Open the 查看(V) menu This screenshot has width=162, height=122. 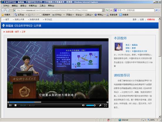click(23, 6)
